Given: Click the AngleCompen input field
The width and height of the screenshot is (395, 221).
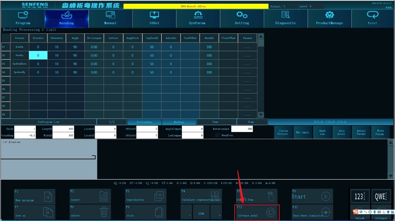Looking at the screenshot, I should point(193,129).
